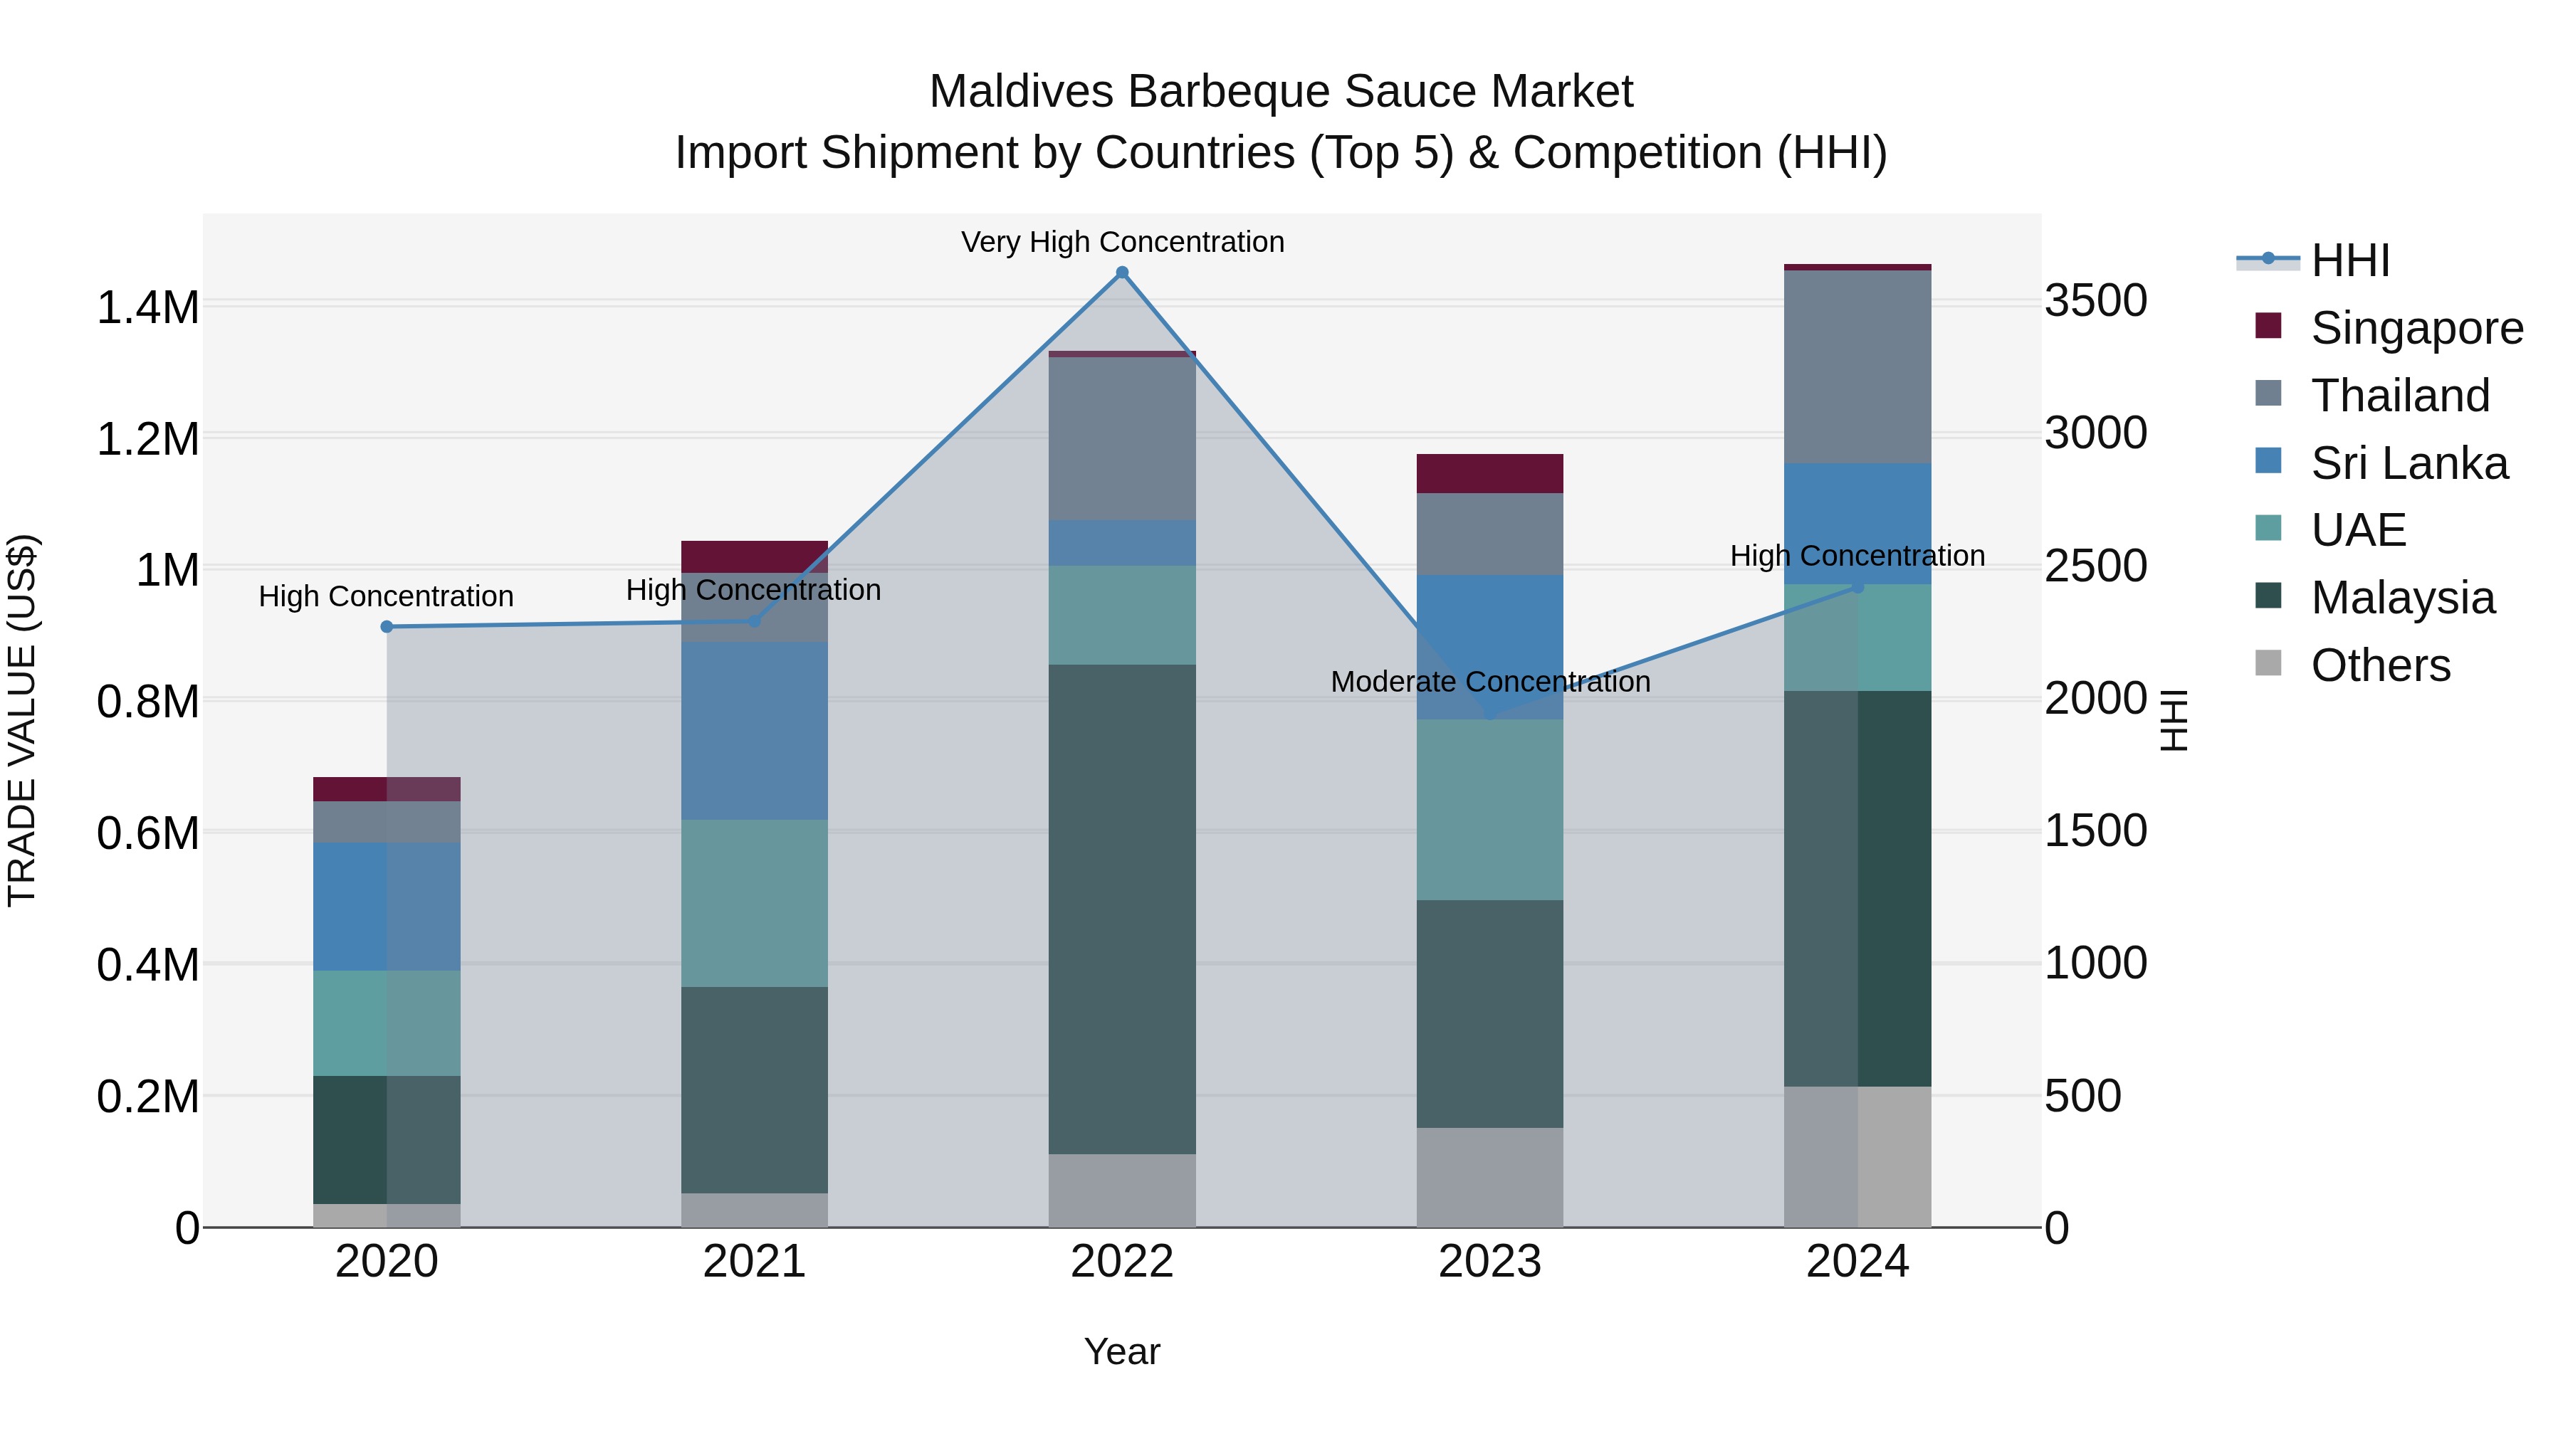Click the 2024 x-axis tick label

click(x=1857, y=1262)
